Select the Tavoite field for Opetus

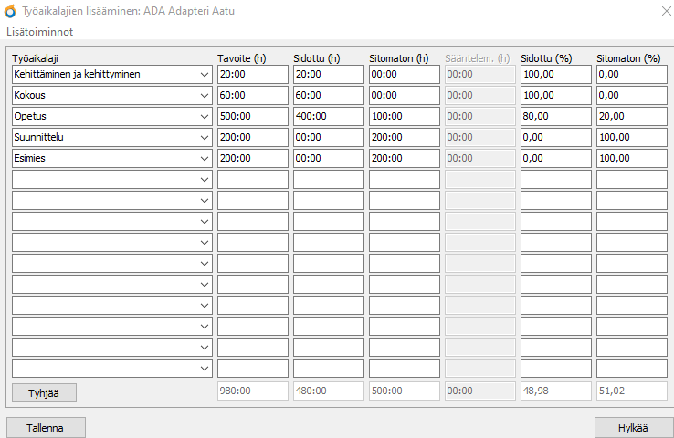pyautogui.click(x=252, y=116)
